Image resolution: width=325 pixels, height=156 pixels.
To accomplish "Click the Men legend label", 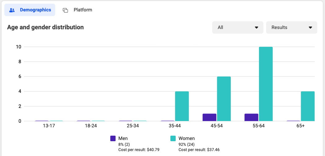I will 123,138.
